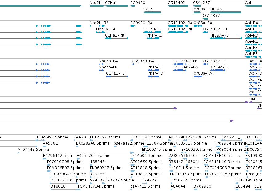Click the CG9920 gene label
Screen dimensions: 262x191
point(138,3)
